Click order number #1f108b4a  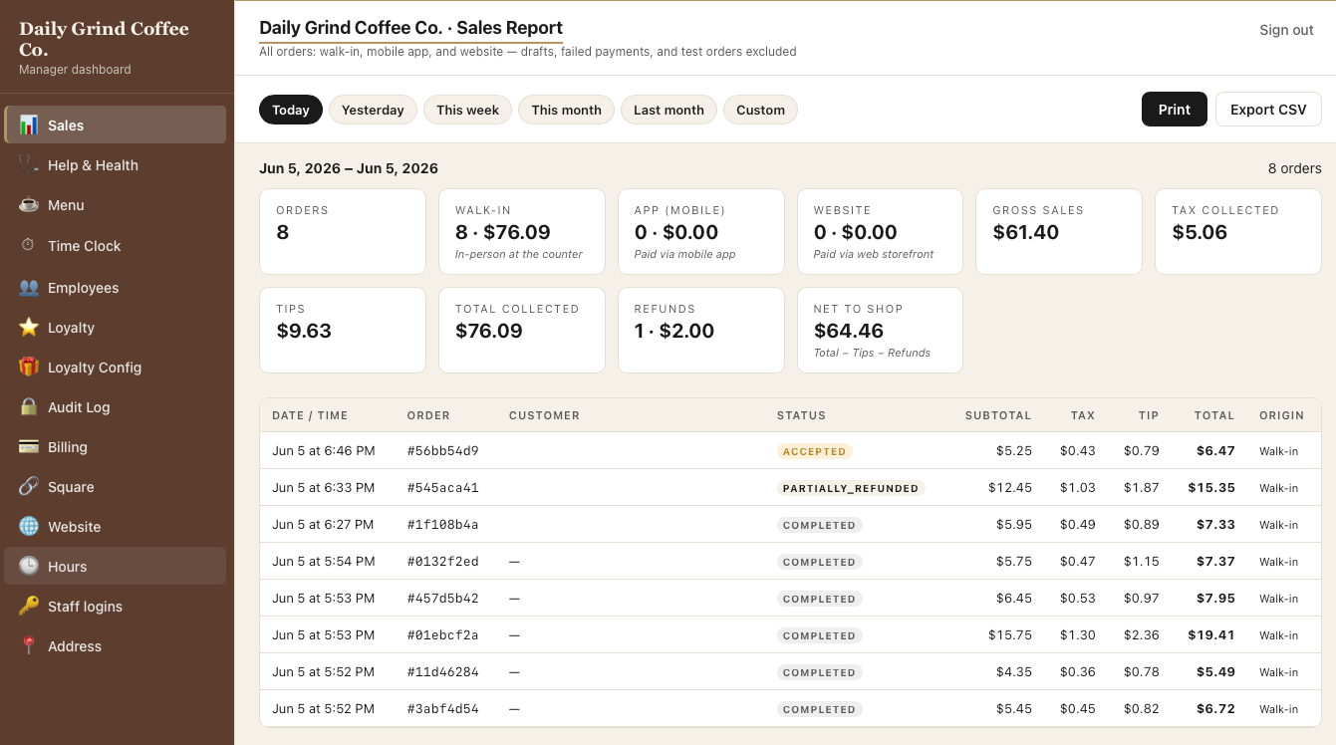[442, 525]
